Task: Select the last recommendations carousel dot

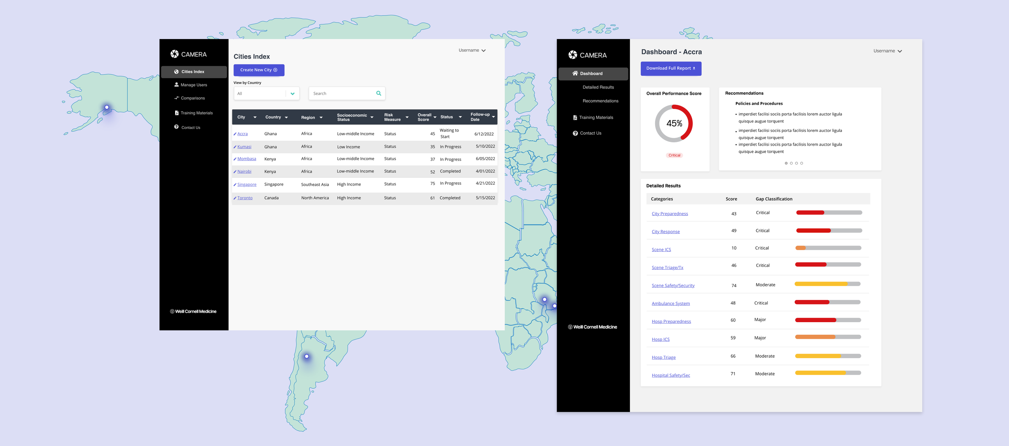Action: tap(802, 163)
